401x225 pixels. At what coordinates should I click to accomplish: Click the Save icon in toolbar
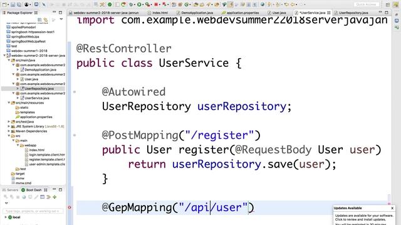(x=13, y=4)
